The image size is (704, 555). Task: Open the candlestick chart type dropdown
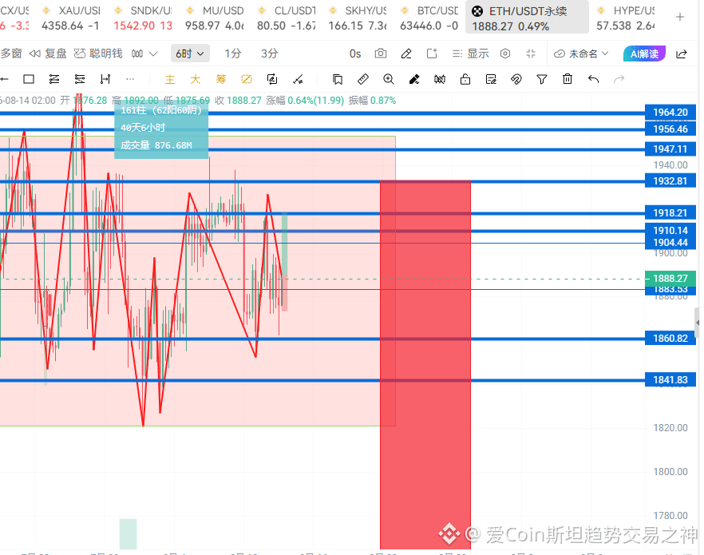point(144,54)
